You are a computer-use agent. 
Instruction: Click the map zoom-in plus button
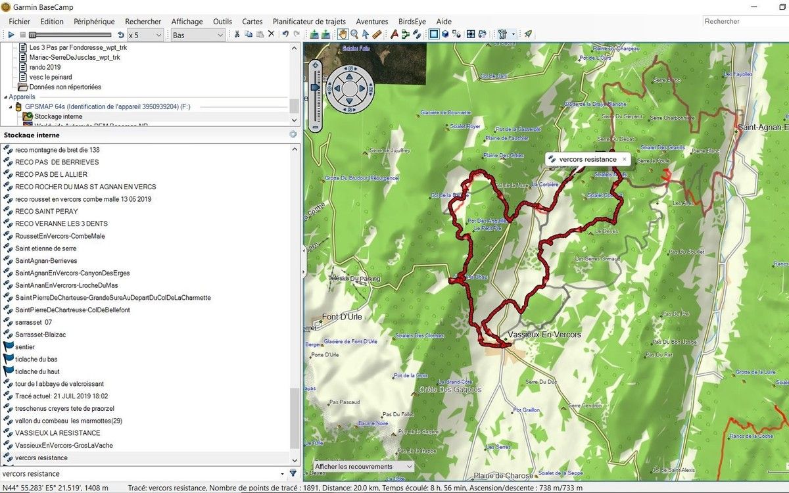316,64
